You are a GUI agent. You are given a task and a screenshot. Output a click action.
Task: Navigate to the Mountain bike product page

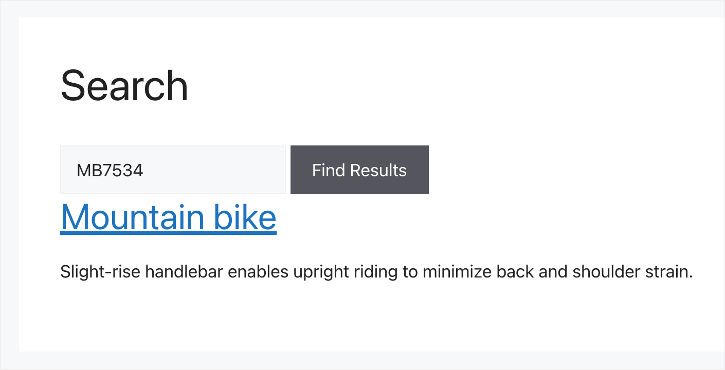click(x=169, y=217)
